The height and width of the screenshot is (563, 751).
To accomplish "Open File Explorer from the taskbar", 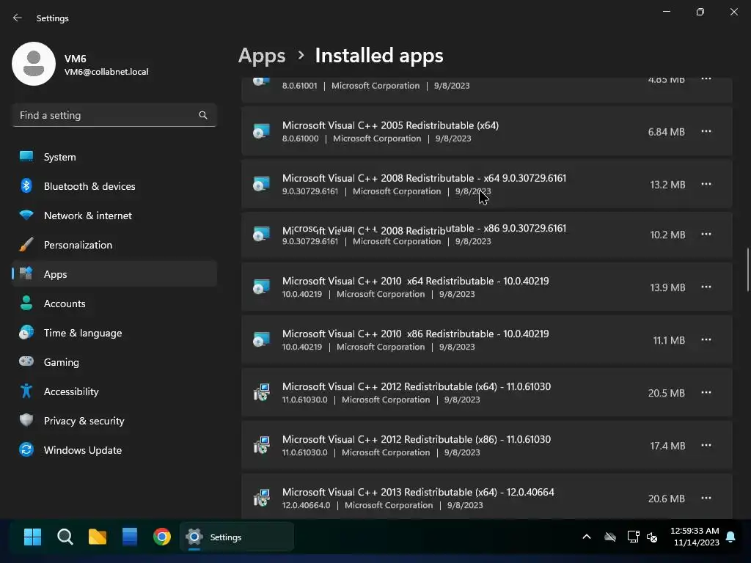I will (x=98, y=537).
